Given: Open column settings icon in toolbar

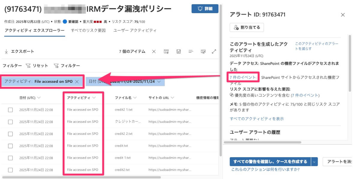Looking at the screenshot, I should [x=166, y=51].
